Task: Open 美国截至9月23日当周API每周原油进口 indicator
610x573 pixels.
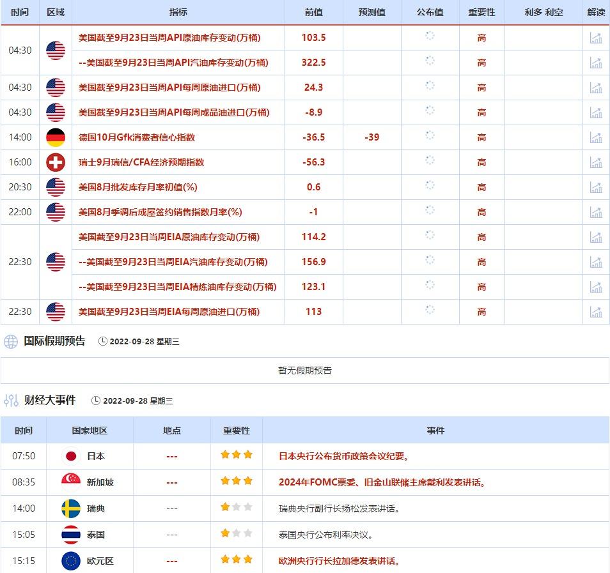Action: coord(169,88)
